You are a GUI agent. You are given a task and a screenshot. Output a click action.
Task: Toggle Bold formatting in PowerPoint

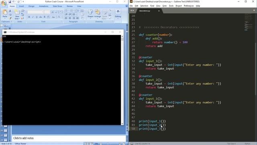pos(29,17)
